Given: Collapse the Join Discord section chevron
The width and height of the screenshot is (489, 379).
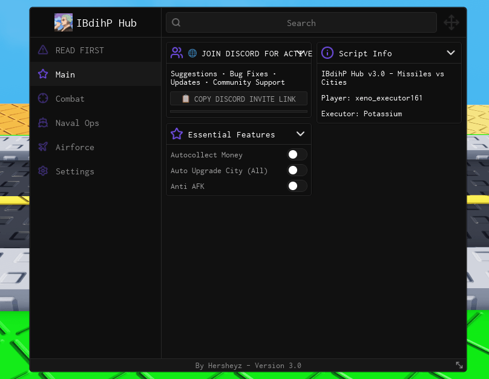Looking at the screenshot, I should (300, 53).
